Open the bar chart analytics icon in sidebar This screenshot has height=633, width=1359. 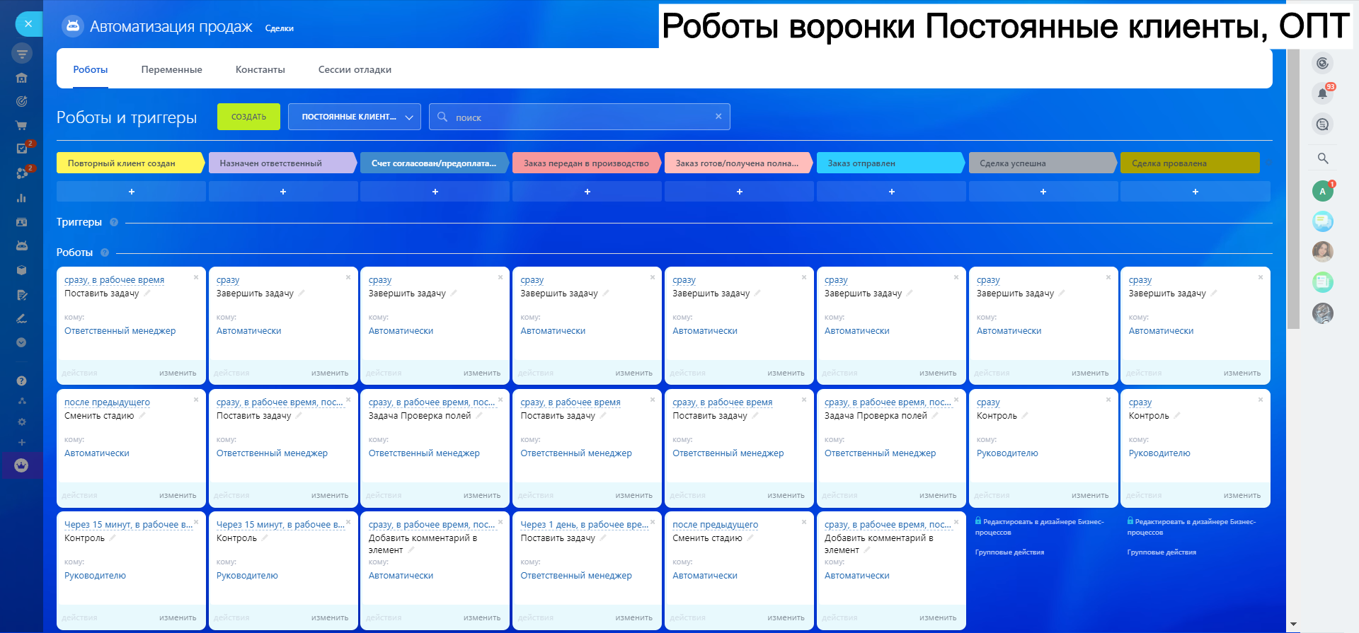tap(22, 198)
